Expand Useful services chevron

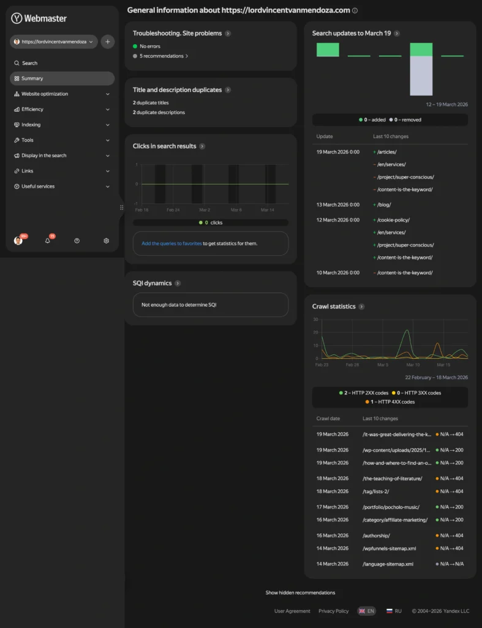[108, 186]
